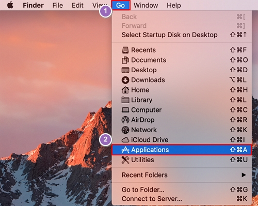Click the AirDrop radar icon

pyautogui.click(x=125, y=120)
